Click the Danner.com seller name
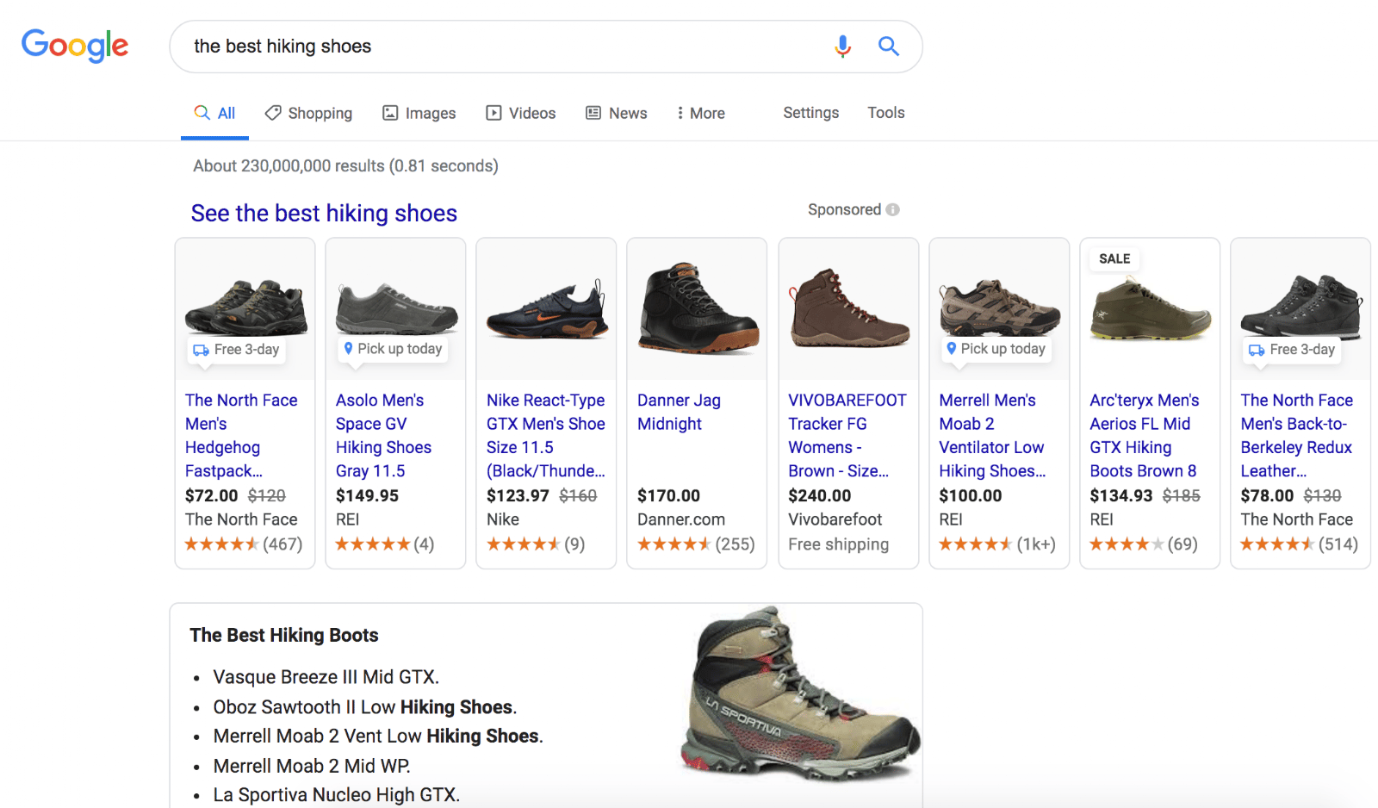Viewport: 1378px width, 808px height. coord(681,519)
